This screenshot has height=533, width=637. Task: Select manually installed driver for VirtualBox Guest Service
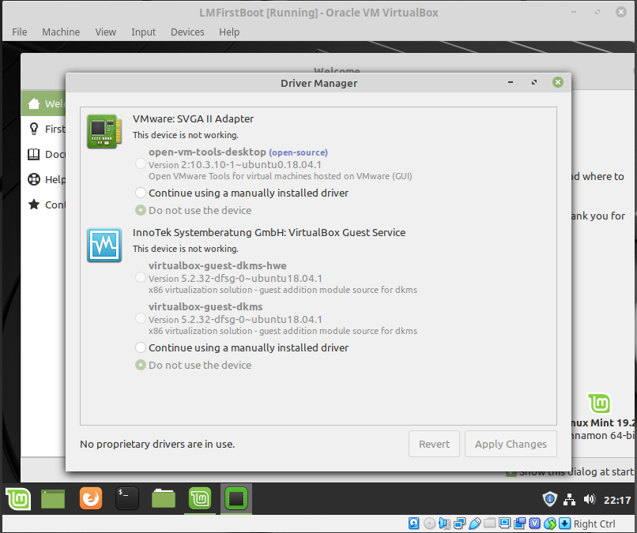click(x=141, y=347)
